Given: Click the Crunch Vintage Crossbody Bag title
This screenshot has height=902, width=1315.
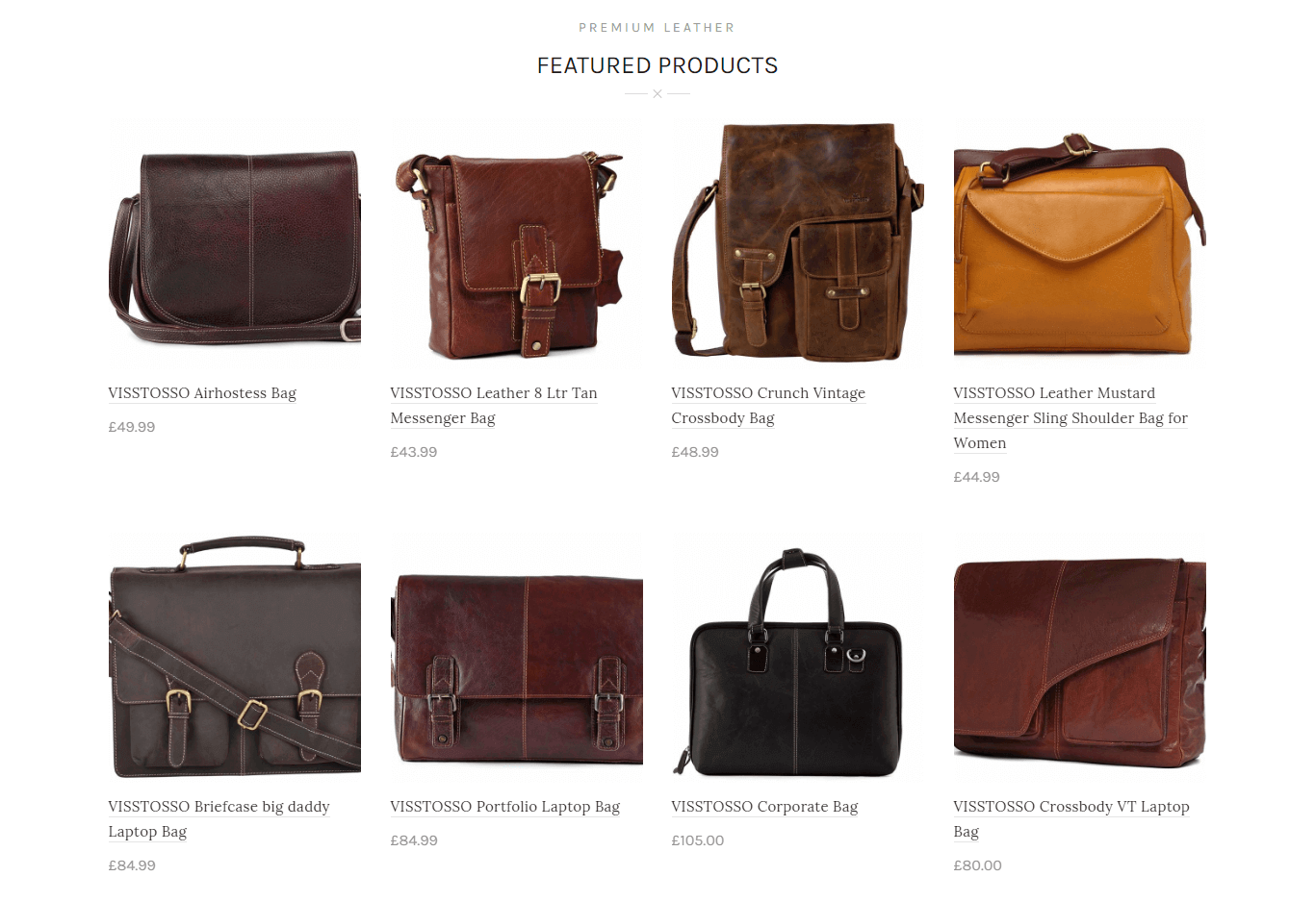Looking at the screenshot, I should (768, 406).
